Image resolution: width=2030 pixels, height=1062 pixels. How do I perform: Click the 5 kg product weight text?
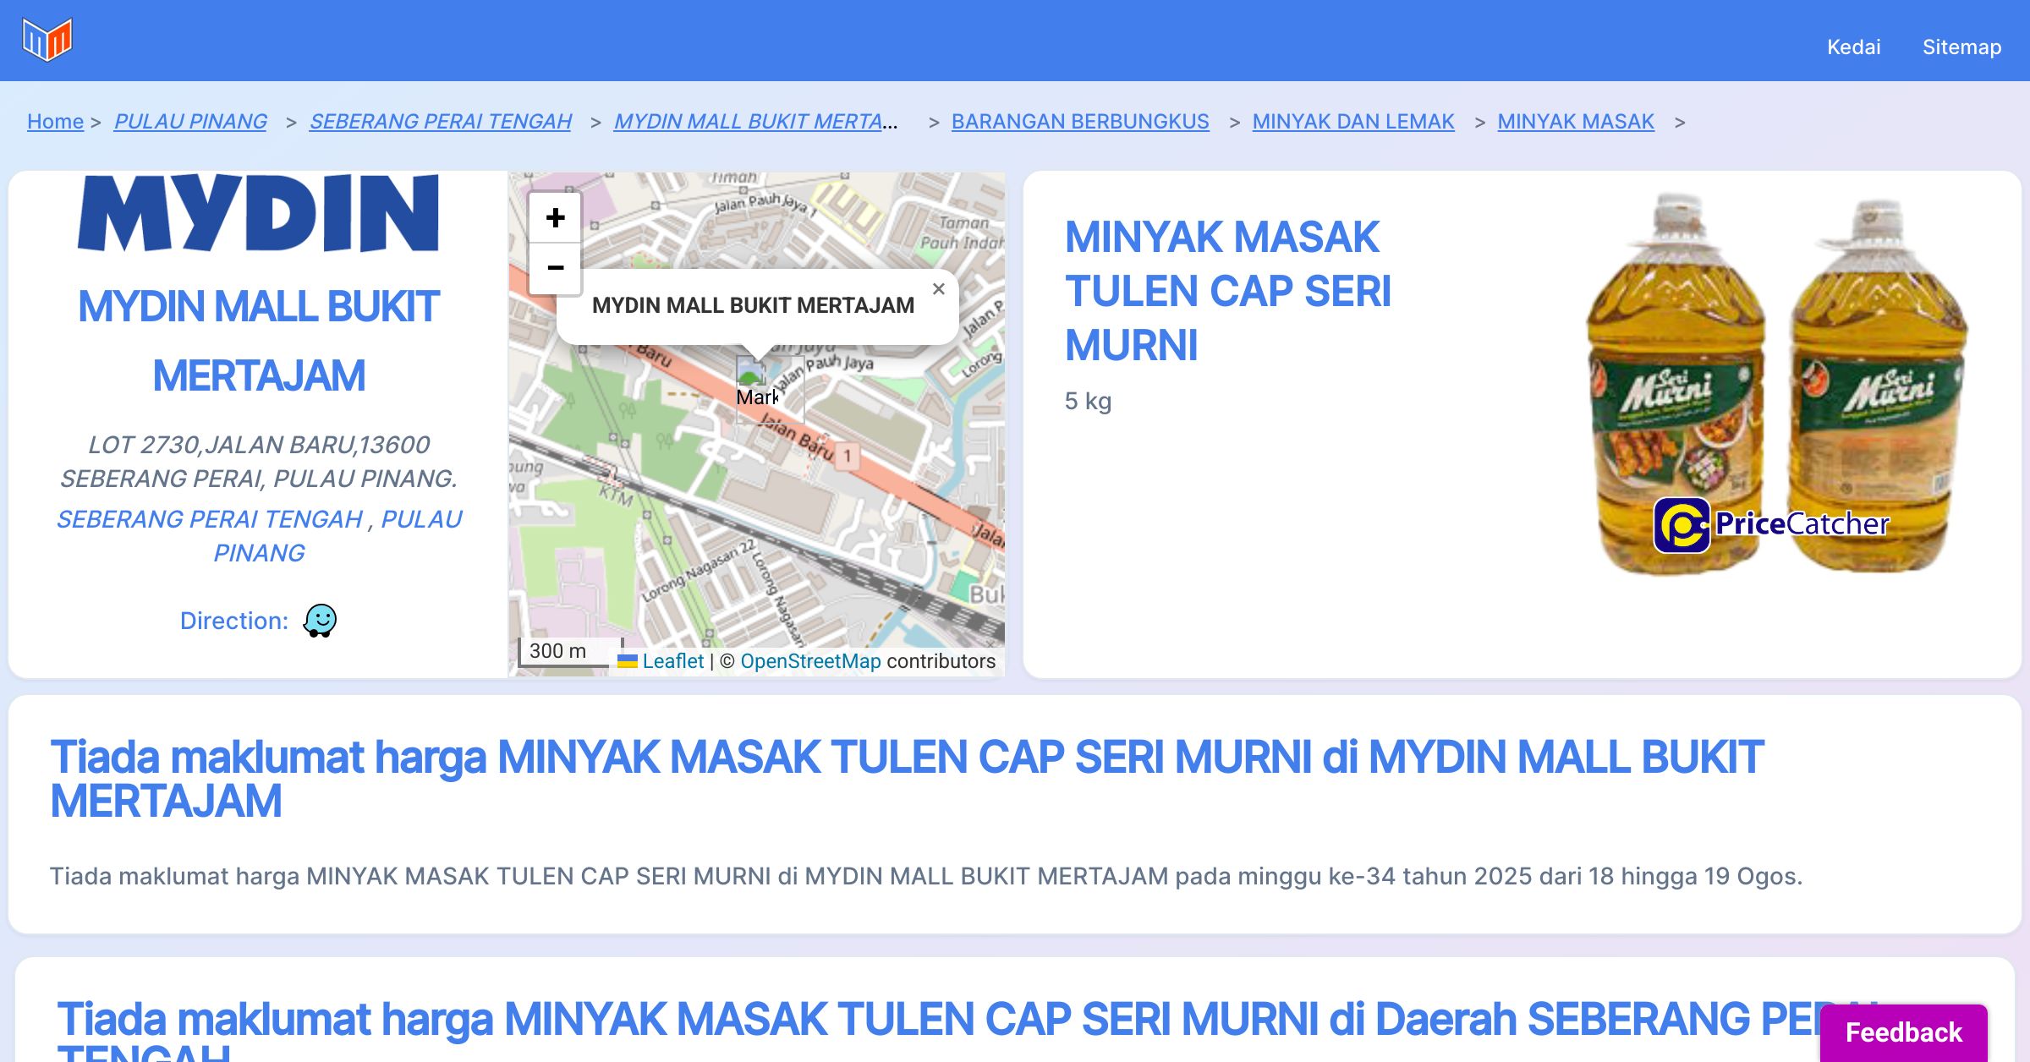pyautogui.click(x=1088, y=401)
